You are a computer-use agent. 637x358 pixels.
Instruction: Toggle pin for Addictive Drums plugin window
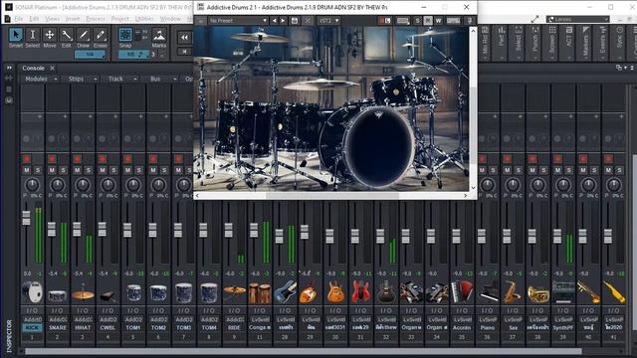coord(470,20)
